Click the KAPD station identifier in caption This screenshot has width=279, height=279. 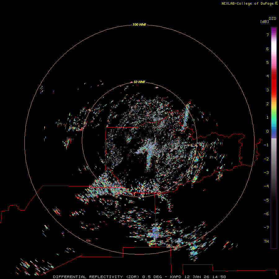pyautogui.click(x=176, y=277)
